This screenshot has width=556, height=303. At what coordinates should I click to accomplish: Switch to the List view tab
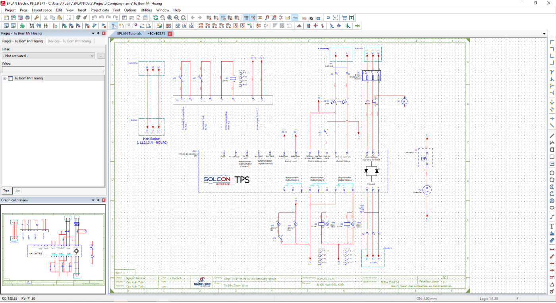17,191
